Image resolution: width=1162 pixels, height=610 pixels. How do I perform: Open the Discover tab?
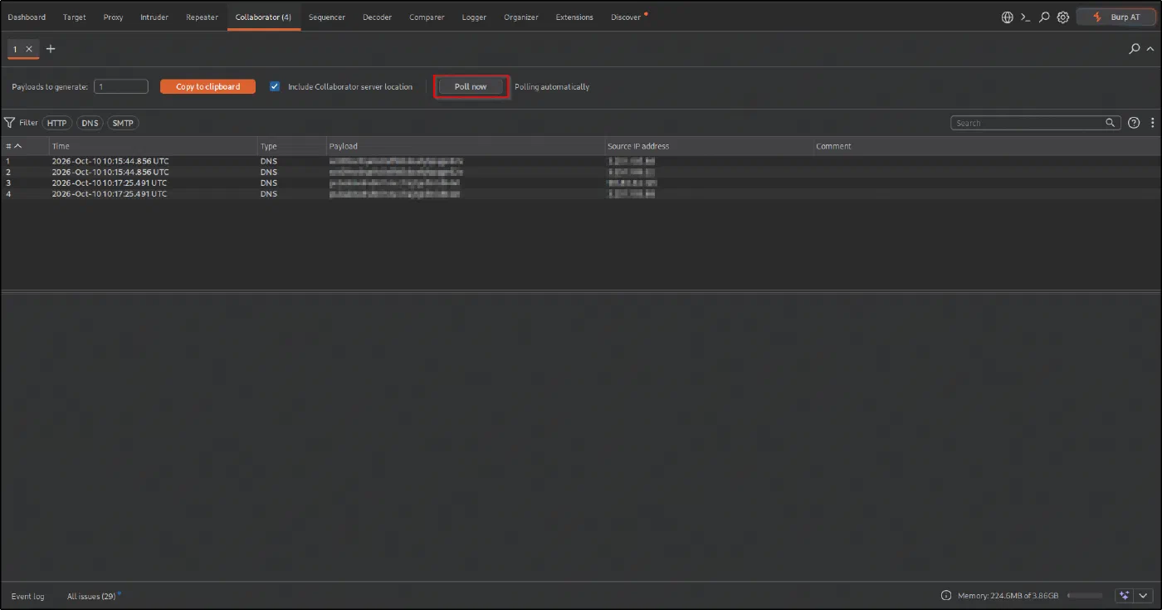pyautogui.click(x=627, y=17)
